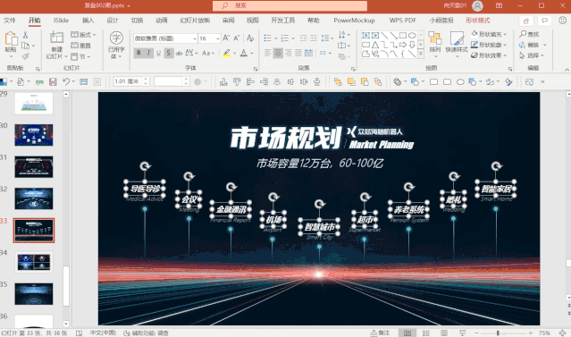
Task: Select the oval shape in shapes gallery
Action: point(412,36)
